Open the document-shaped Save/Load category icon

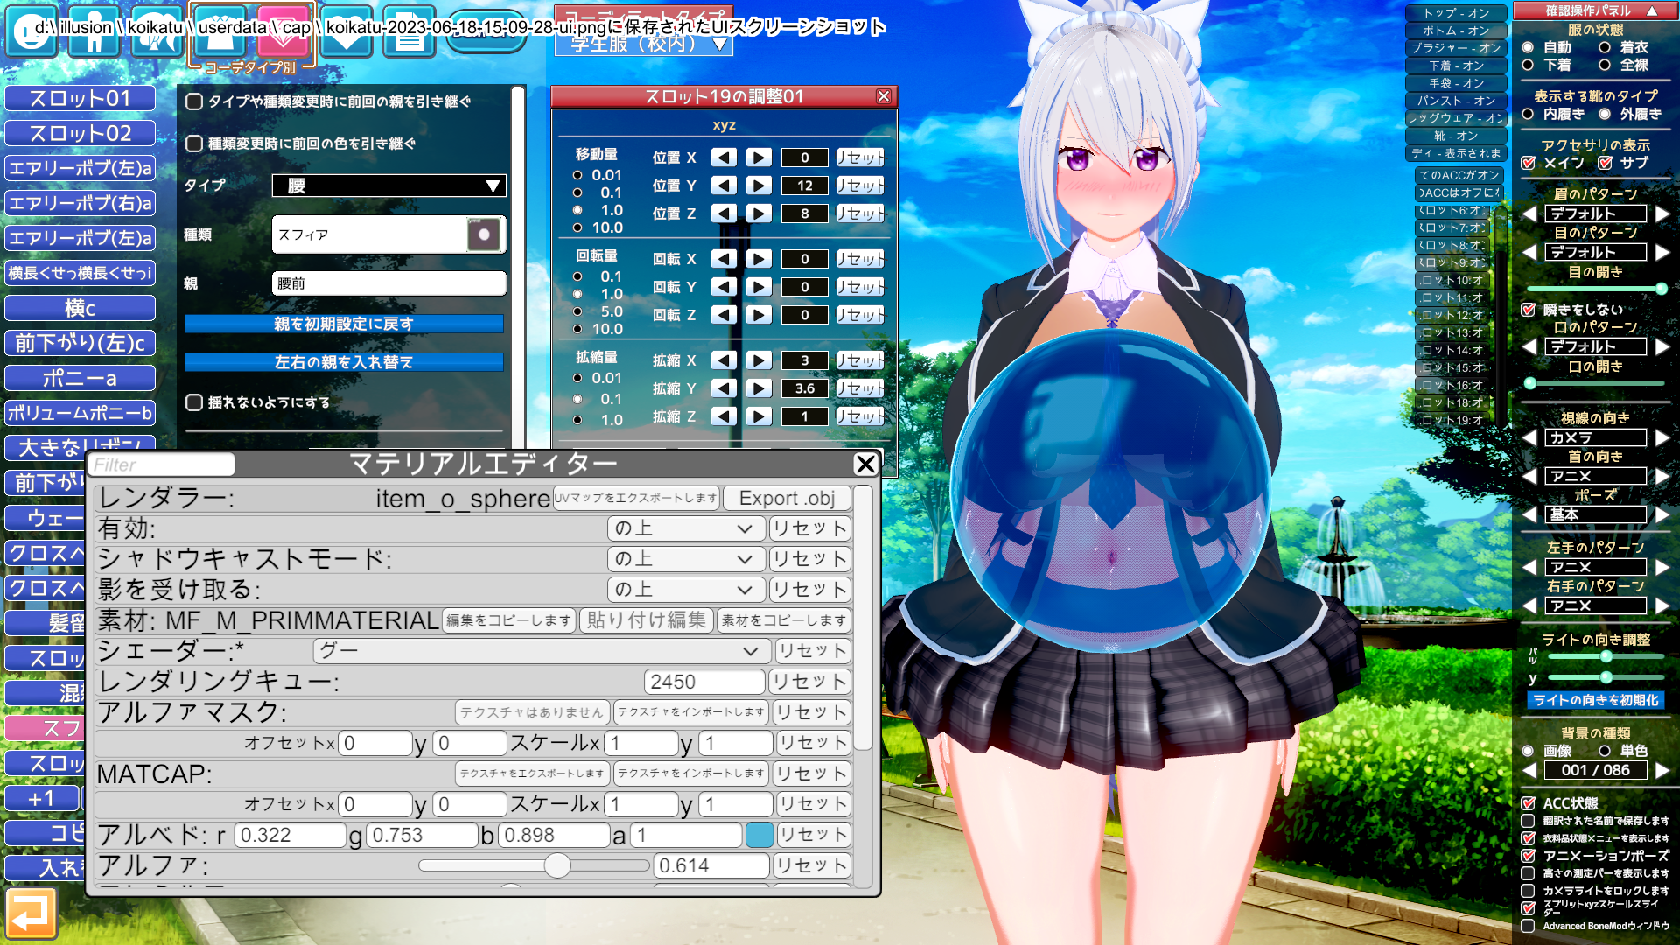coord(409,31)
